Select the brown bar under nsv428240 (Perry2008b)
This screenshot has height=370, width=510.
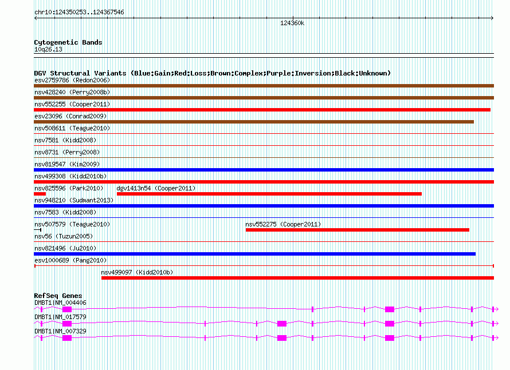coord(264,98)
